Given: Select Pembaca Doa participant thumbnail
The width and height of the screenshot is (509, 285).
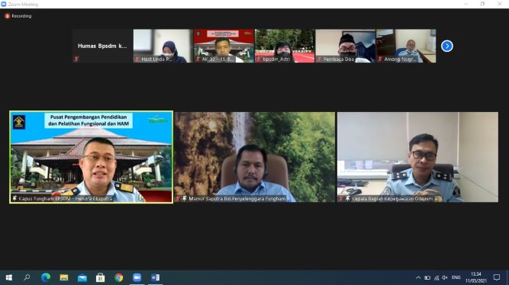Looking at the screenshot, I should pyautogui.click(x=346, y=46).
